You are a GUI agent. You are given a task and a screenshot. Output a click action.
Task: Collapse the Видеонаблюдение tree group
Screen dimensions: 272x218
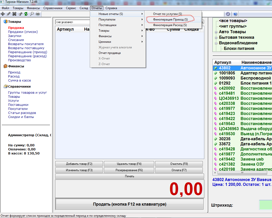click(x=216, y=43)
